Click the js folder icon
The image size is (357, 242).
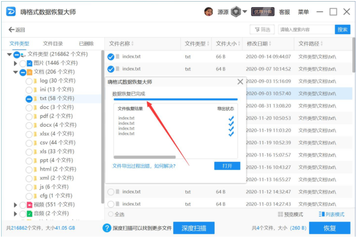35,187
